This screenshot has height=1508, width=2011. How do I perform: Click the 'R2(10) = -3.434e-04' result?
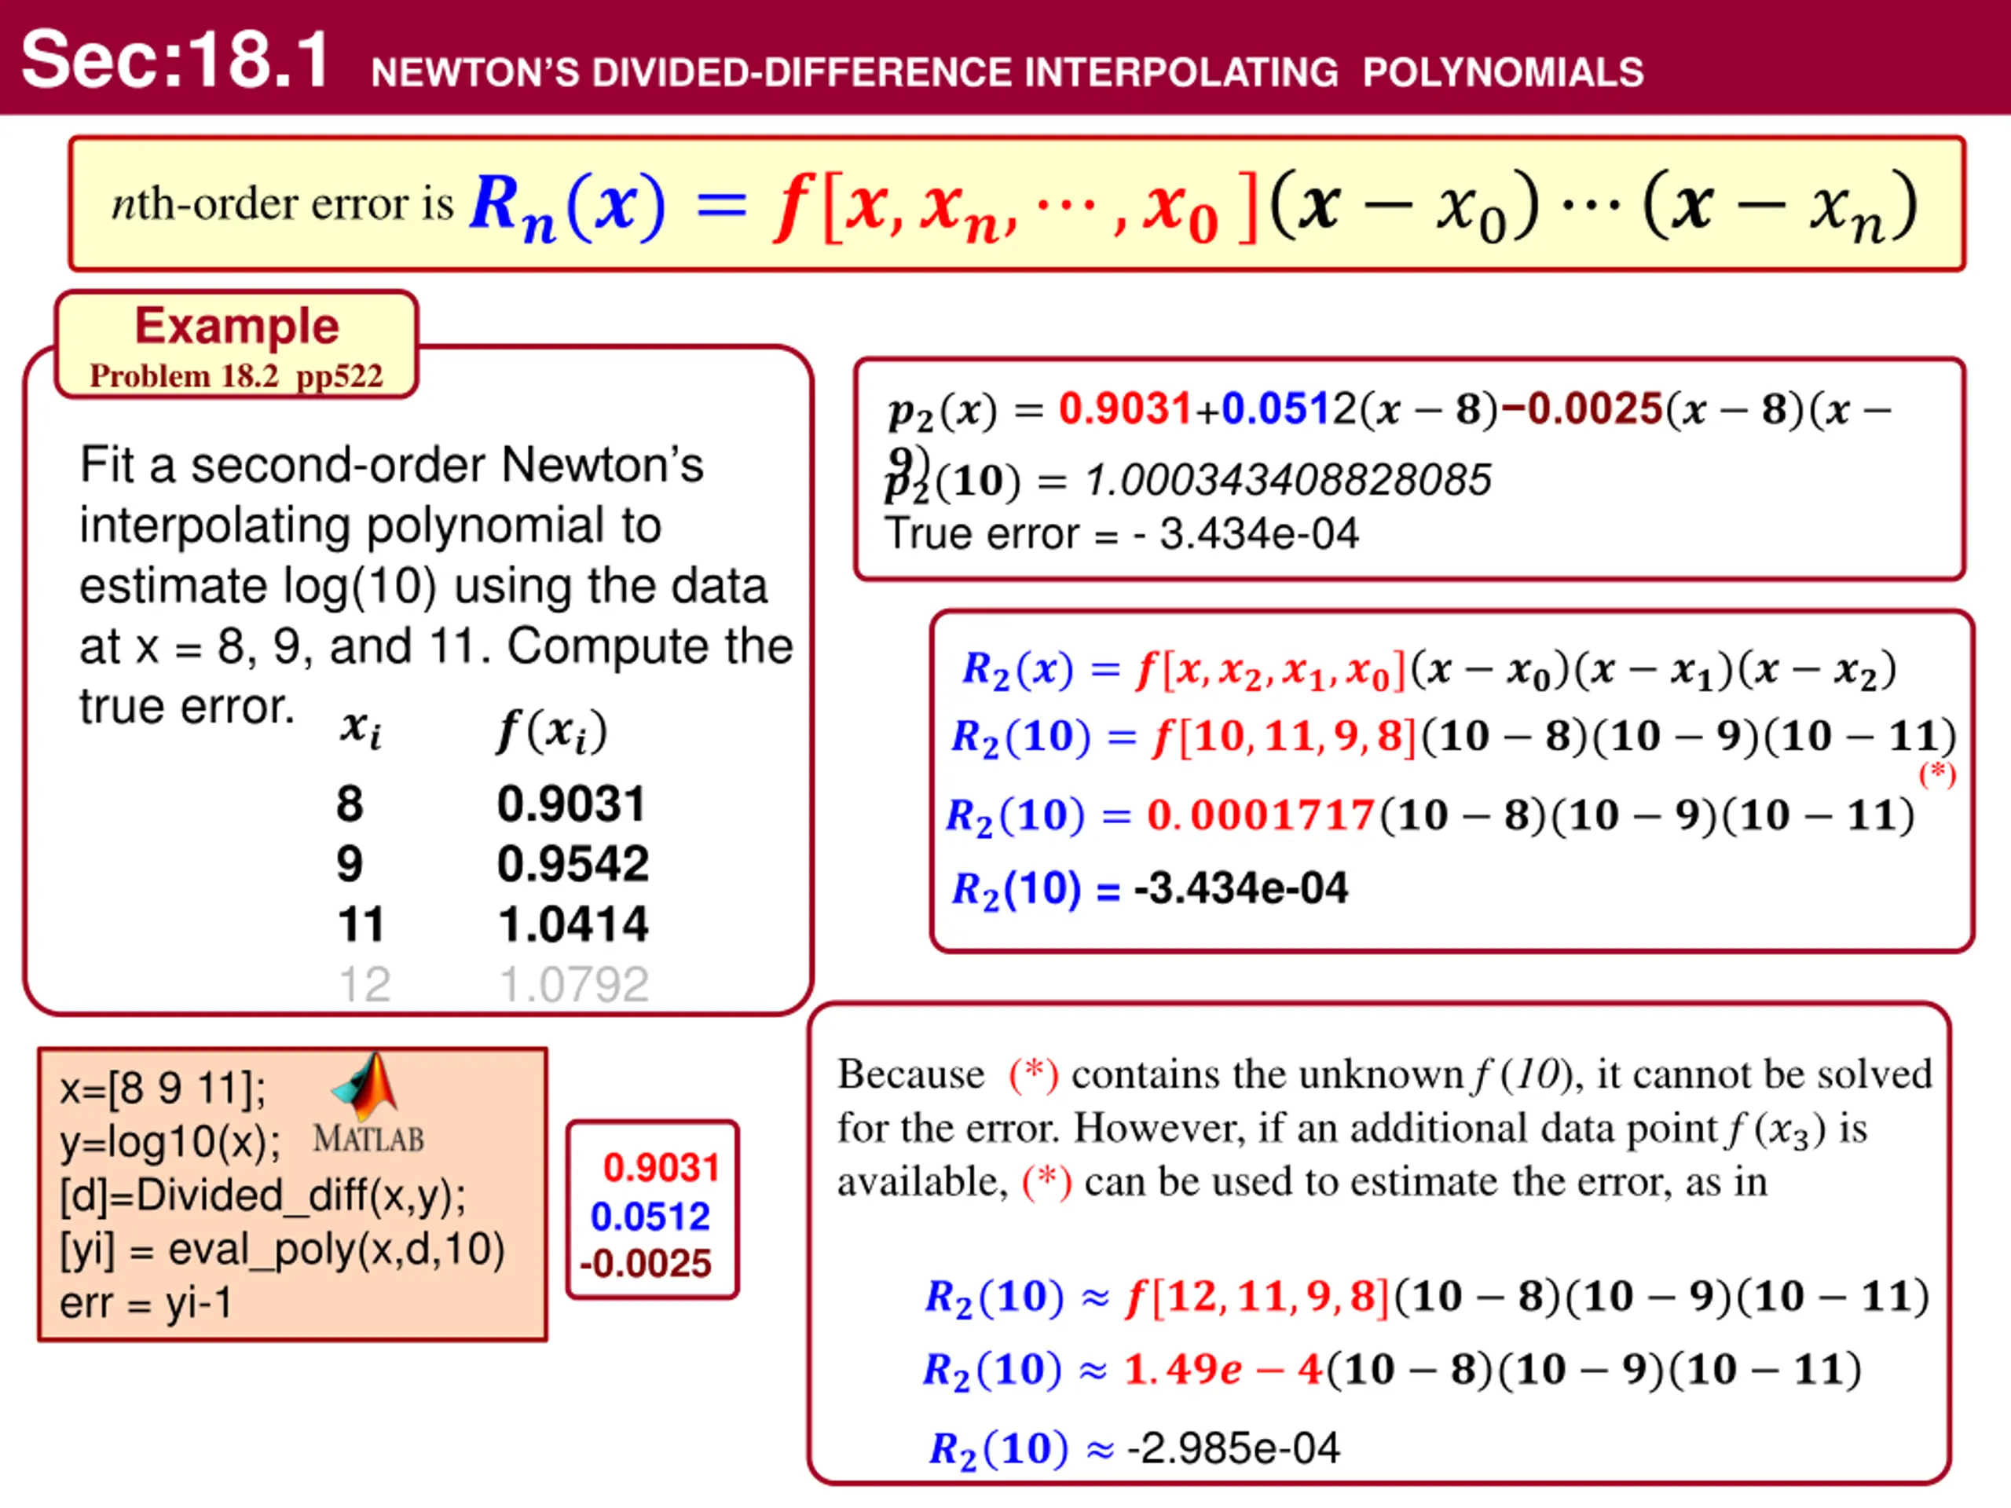tap(1150, 889)
